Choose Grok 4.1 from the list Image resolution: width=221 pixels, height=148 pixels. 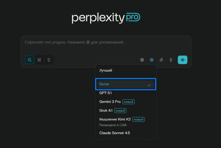click(x=106, y=110)
